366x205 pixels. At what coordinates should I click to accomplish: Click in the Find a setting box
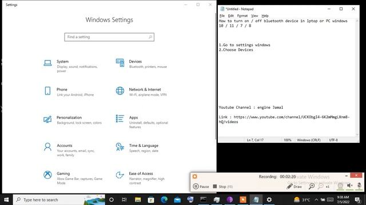point(109,37)
